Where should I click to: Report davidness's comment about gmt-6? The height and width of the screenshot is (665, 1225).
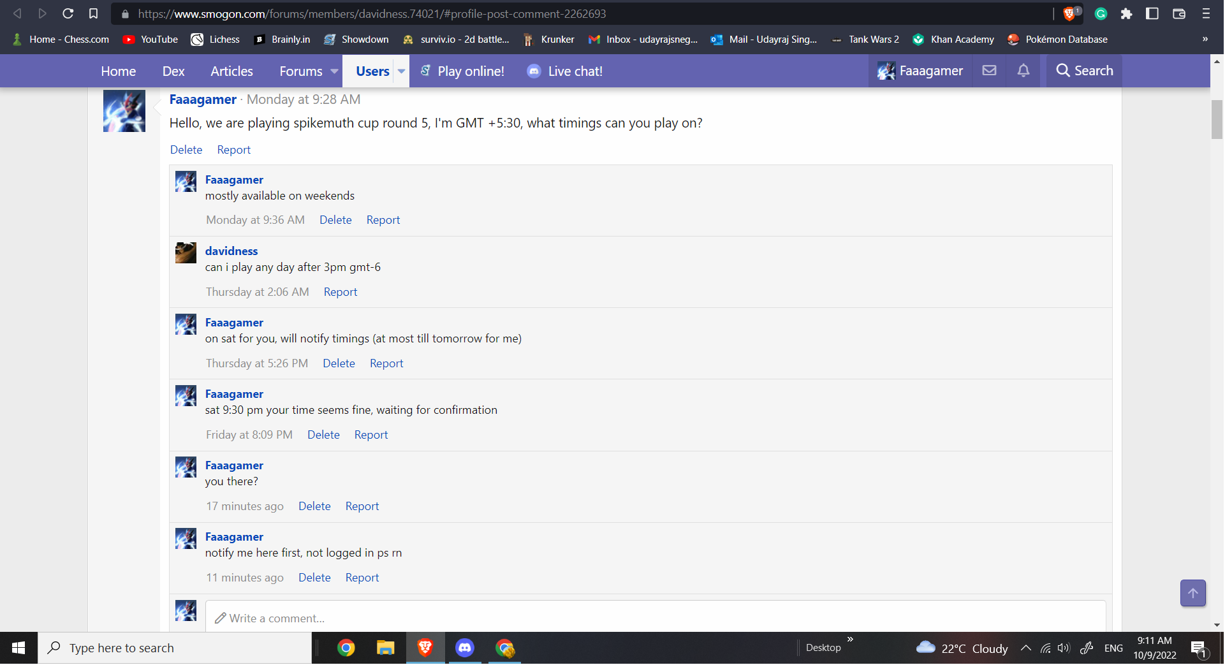pyautogui.click(x=340, y=292)
